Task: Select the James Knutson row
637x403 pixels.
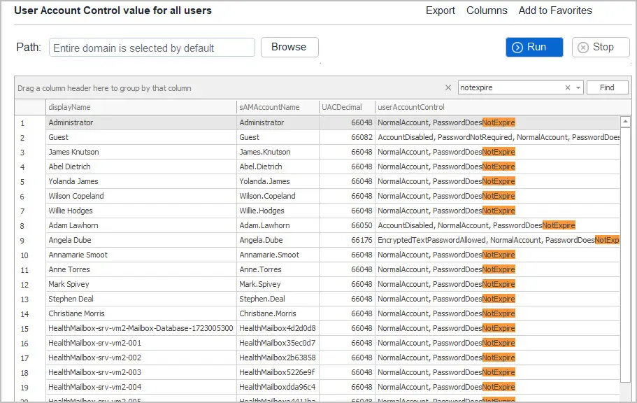Action: pyautogui.click(x=317, y=152)
